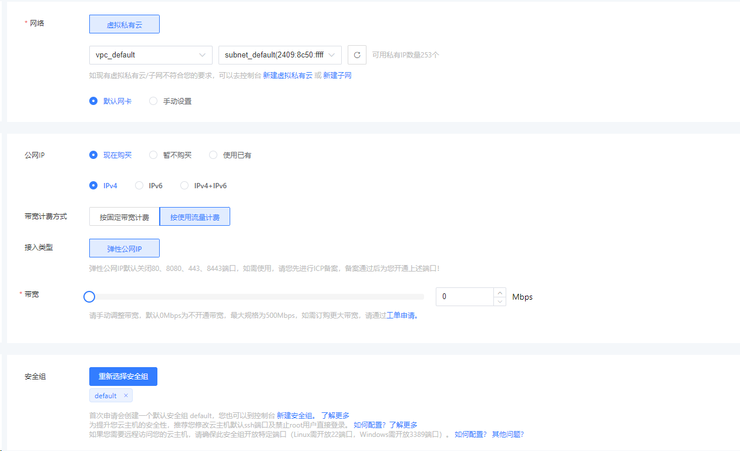
Task: Select the IPv6 radio option
Action: pos(139,186)
